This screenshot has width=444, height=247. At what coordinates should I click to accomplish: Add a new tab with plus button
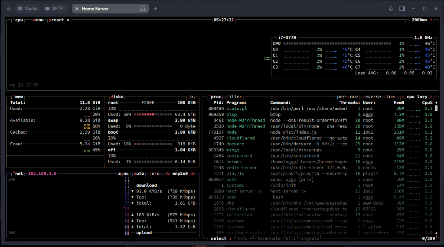156,9
